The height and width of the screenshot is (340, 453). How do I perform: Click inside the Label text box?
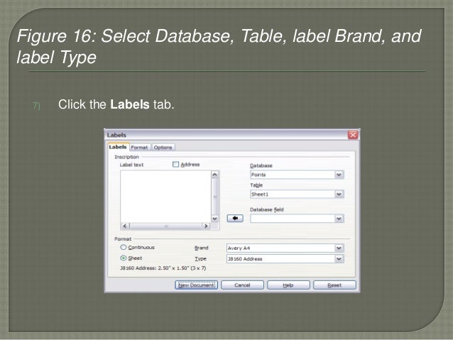tap(166, 197)
